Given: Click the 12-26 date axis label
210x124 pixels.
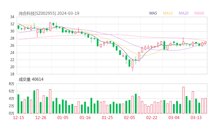Looking at the screenshot, I should (41, 118).
